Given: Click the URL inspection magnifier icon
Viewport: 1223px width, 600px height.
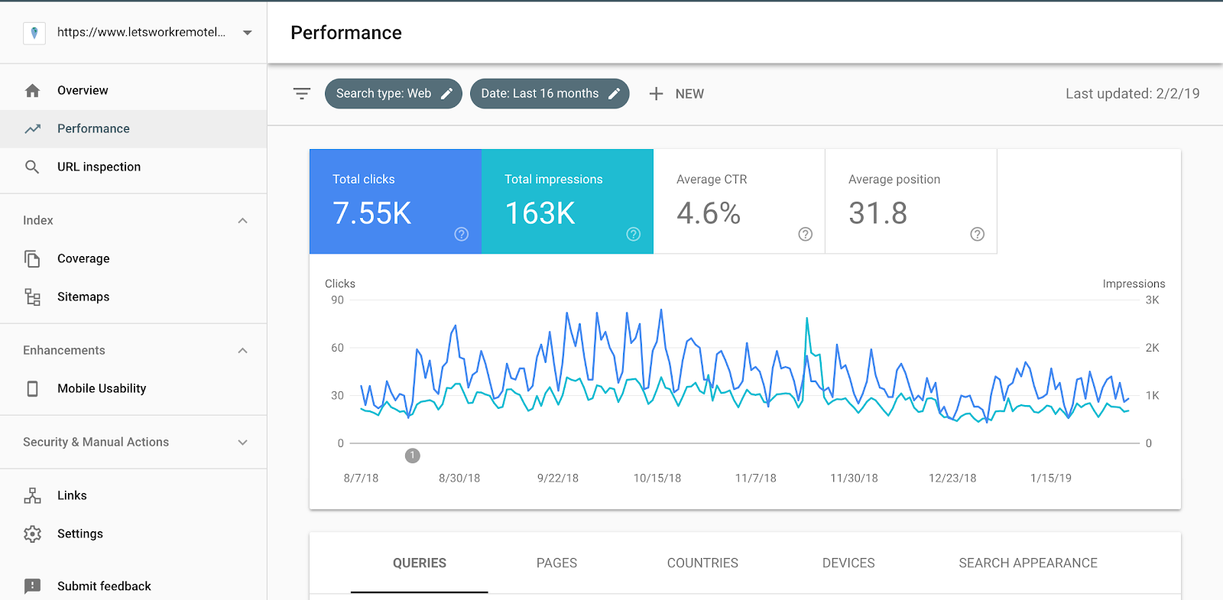Looking at the screenshot, I should pyautogui.click(x=32, y=167).
